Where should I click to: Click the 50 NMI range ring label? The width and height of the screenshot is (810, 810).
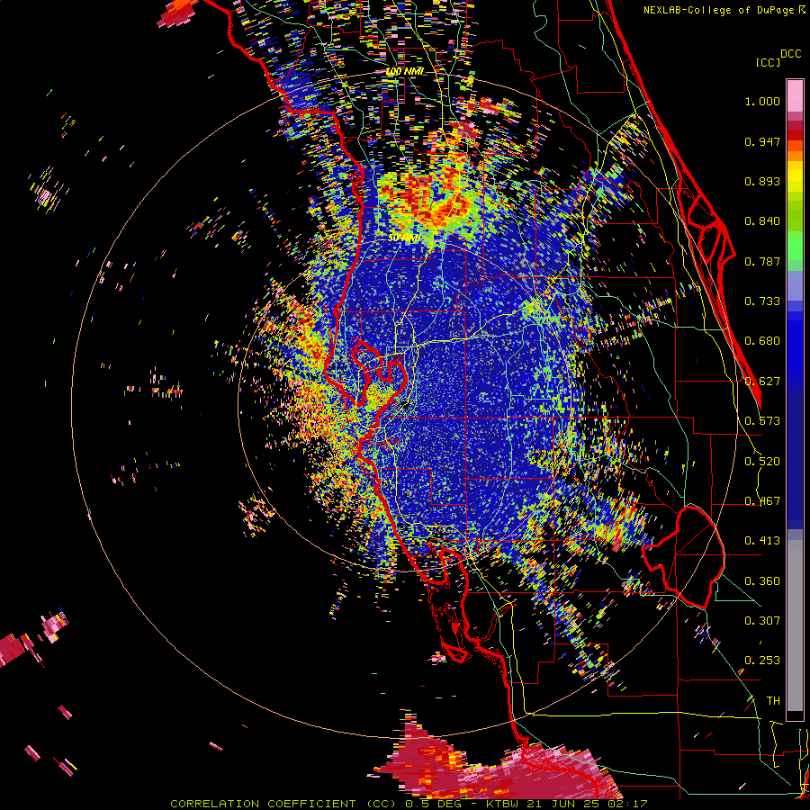click(403, 238)
